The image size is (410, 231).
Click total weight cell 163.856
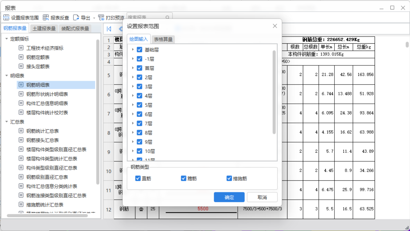click(364, 75)
